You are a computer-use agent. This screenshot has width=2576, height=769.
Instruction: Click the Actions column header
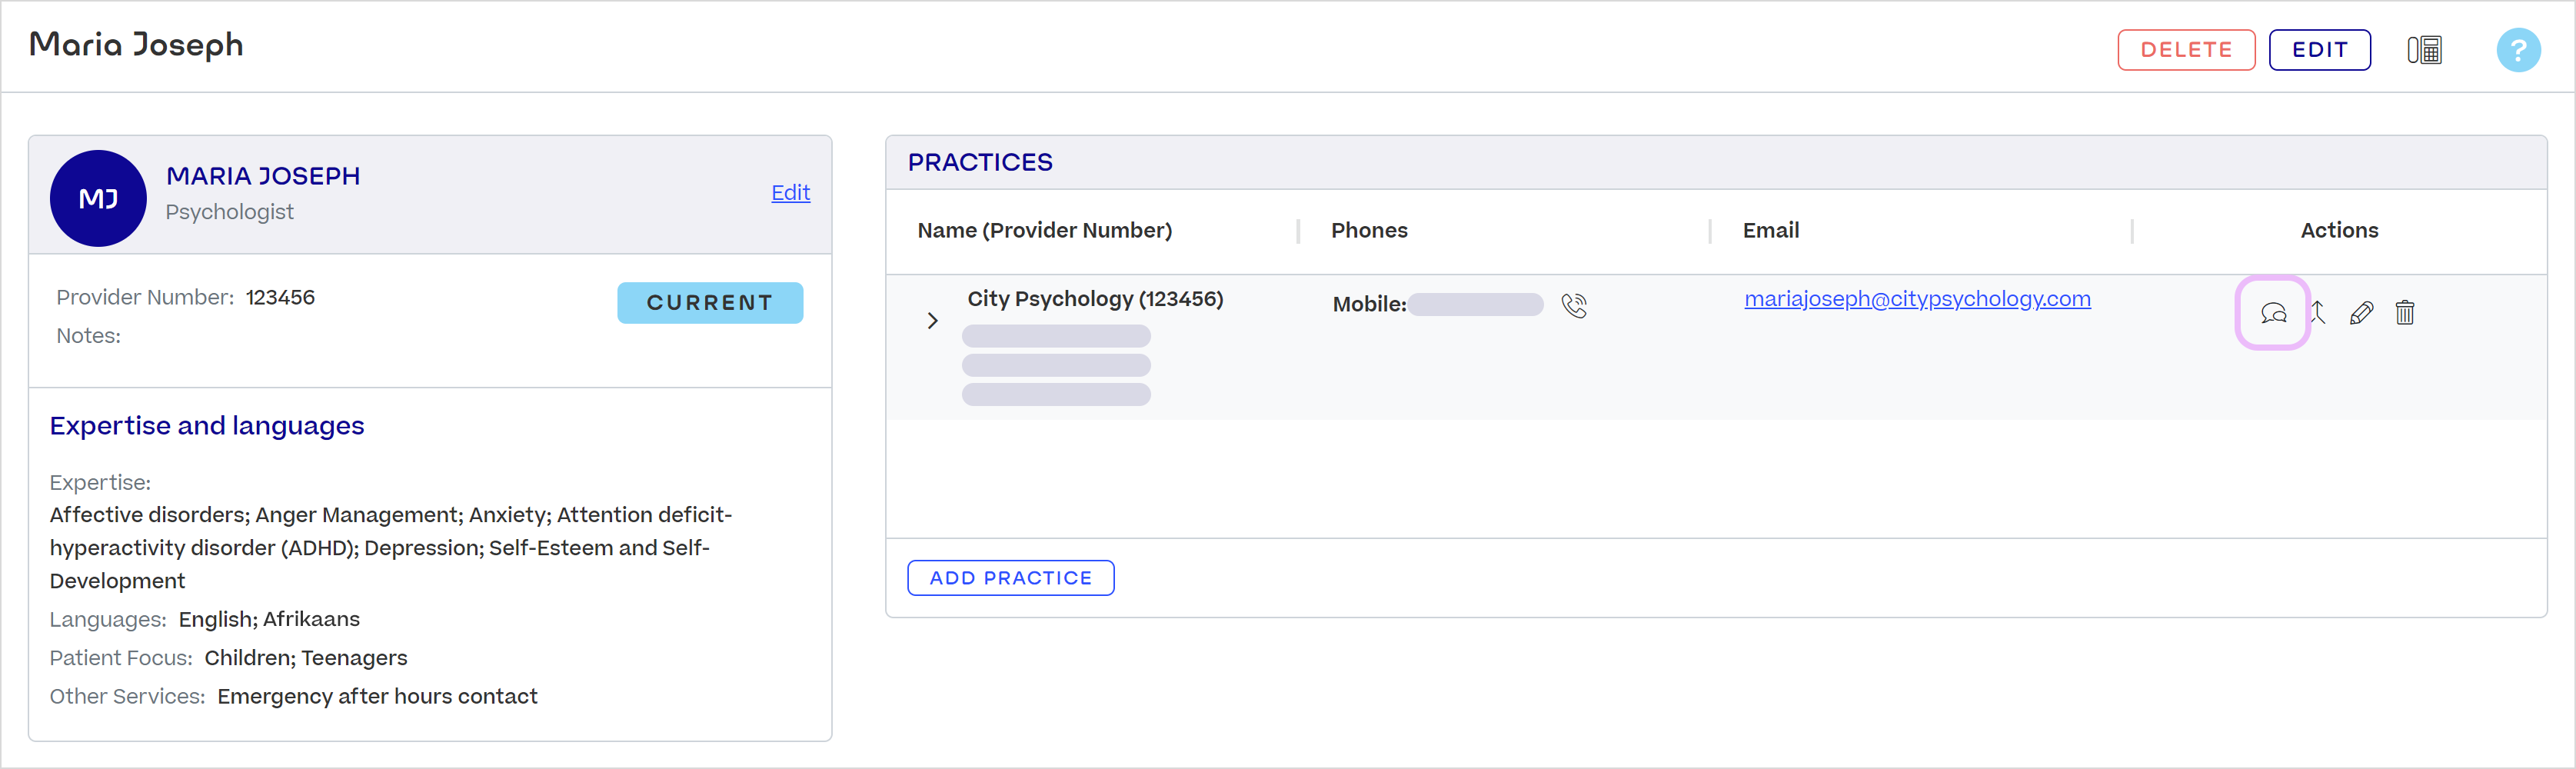coord(2339,230)
